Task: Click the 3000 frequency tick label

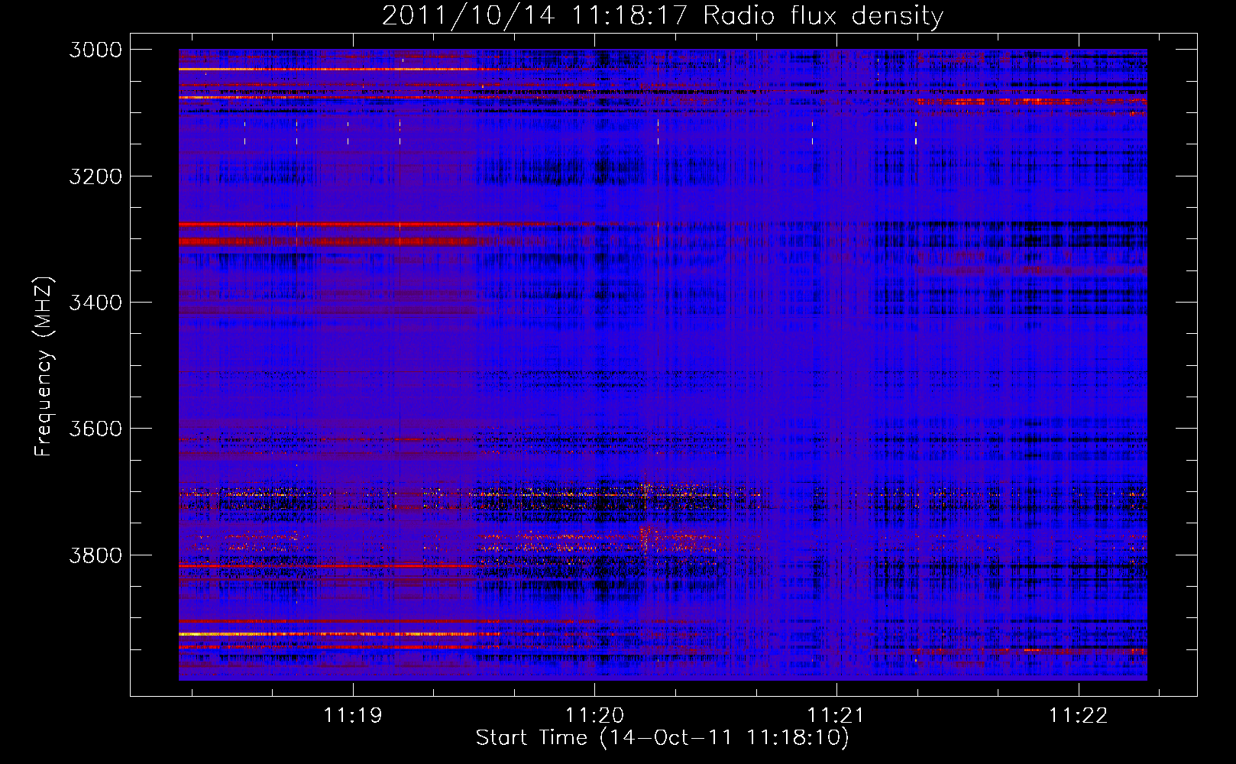Action: tap(95, 50)
